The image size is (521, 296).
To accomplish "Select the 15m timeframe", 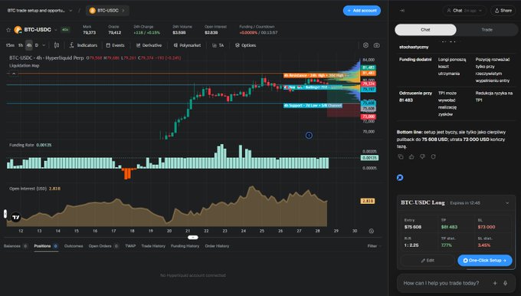I will coord(10,45).
